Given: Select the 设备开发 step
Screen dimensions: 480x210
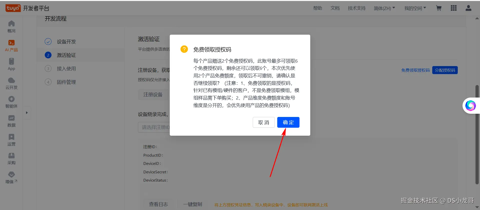Looking at the screenshot, I should tap(80, 42).
